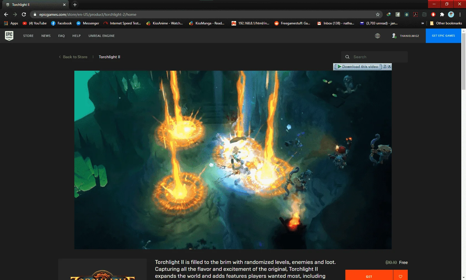466x280 pixels.
Task: Open the HELP page
Action: tap(77, 36)
